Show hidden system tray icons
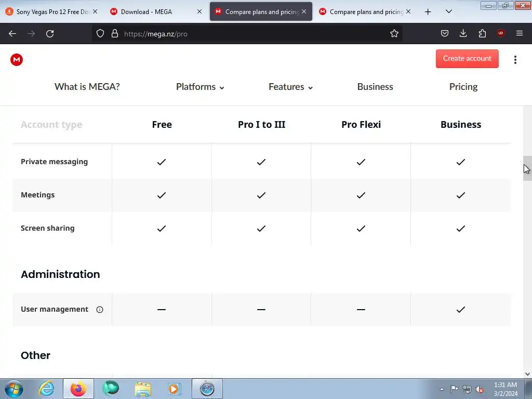This screenshot has height=399, width=532. 442,389
